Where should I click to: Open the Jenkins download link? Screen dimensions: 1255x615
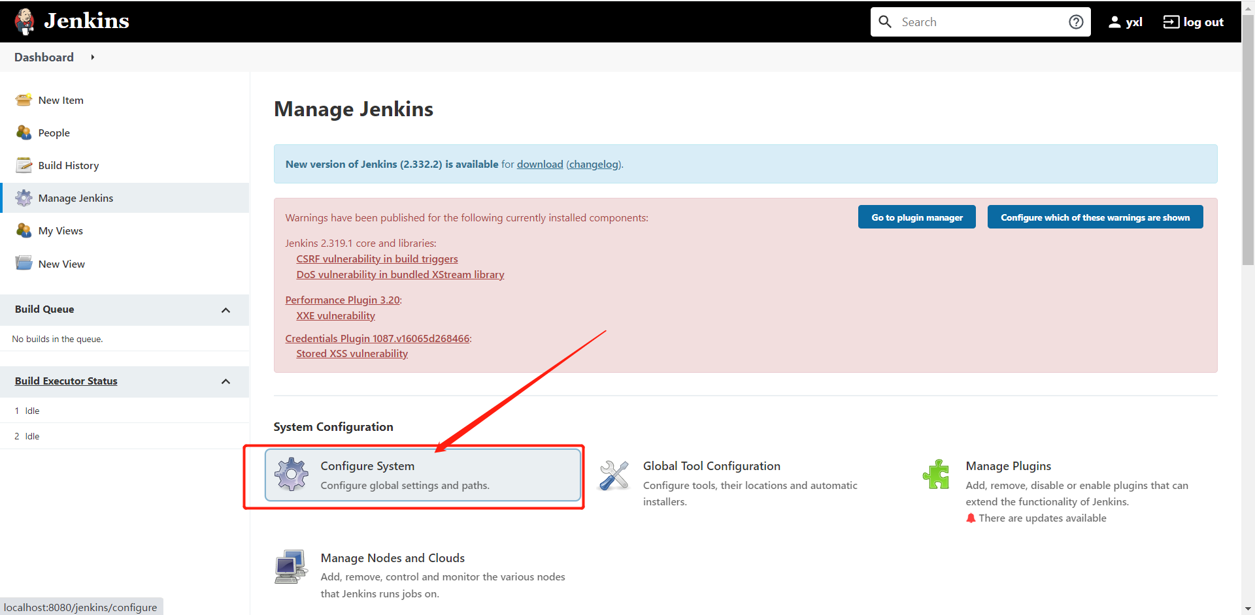539,165
